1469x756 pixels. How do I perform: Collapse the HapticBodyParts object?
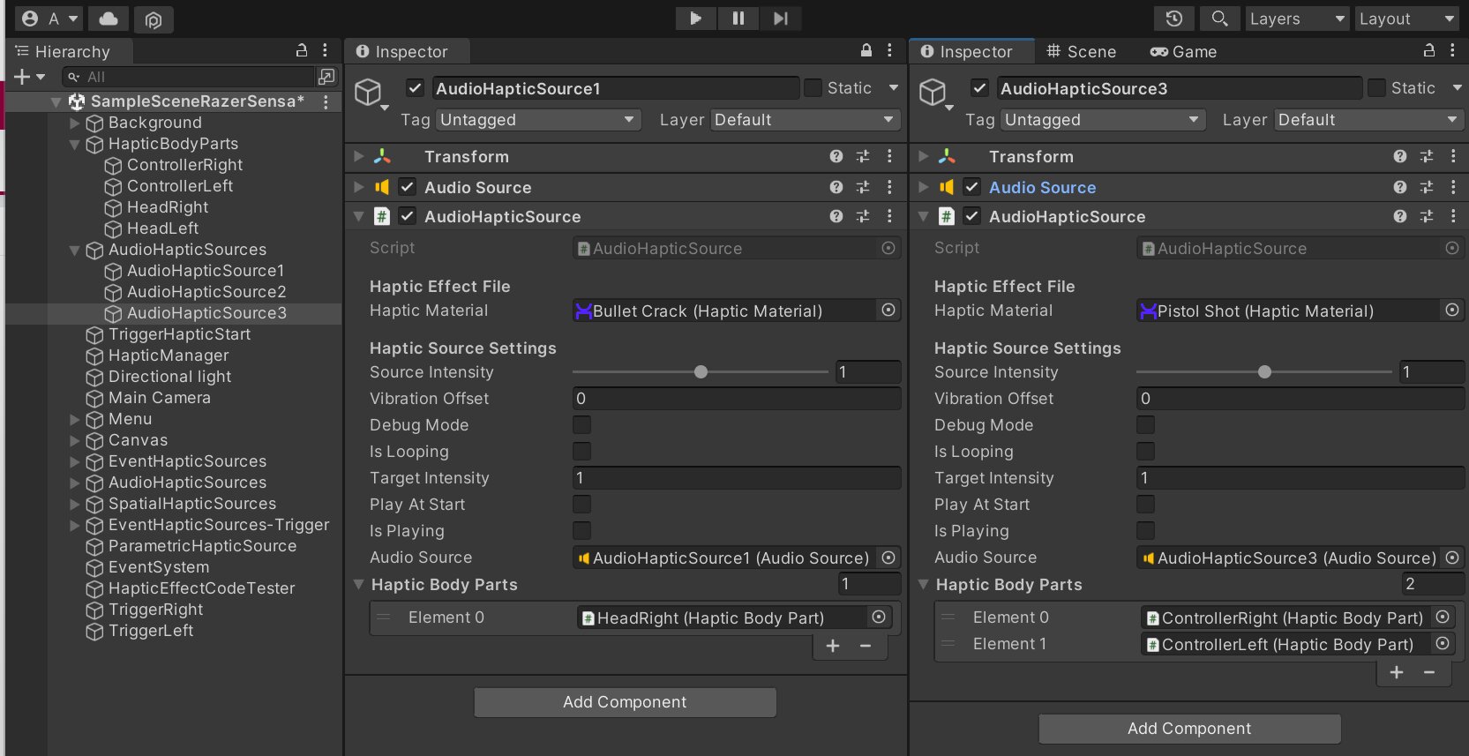pyautogui.click(x=75, y=144)
